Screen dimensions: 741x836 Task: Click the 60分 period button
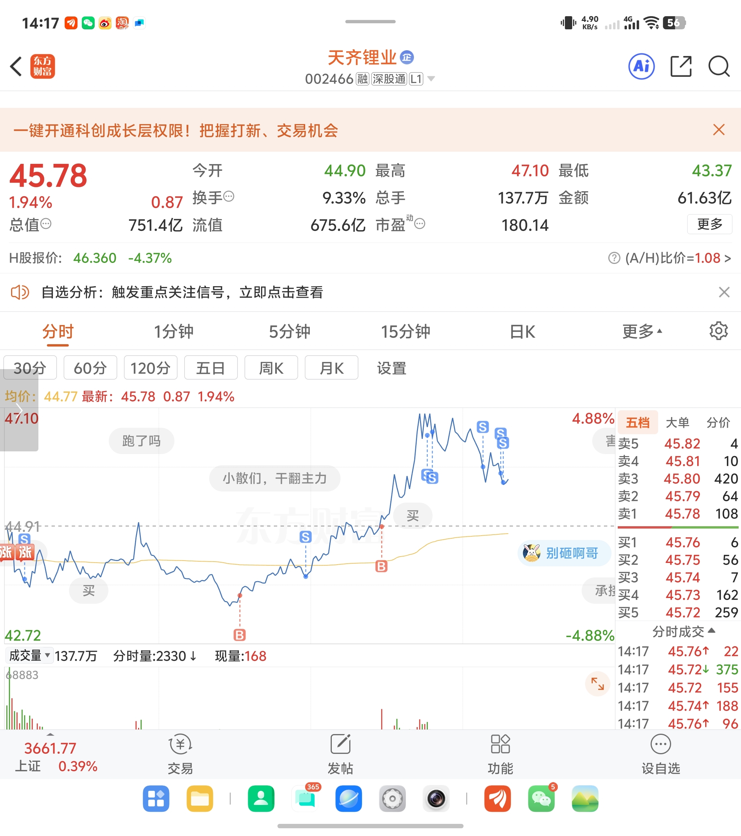click(90, 368)
